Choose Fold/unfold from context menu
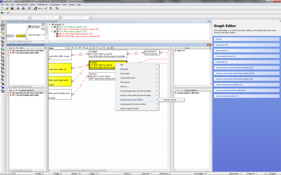The width and height of the screenshot is (281, 175). coord(137,82)
